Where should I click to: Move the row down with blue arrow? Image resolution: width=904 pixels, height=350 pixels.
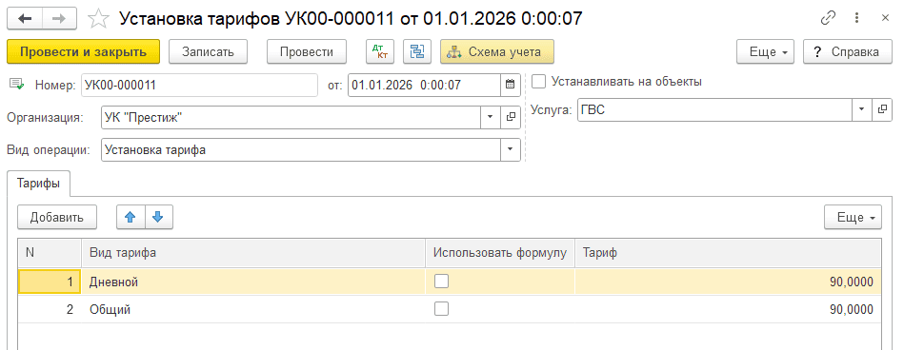[158, 217]
